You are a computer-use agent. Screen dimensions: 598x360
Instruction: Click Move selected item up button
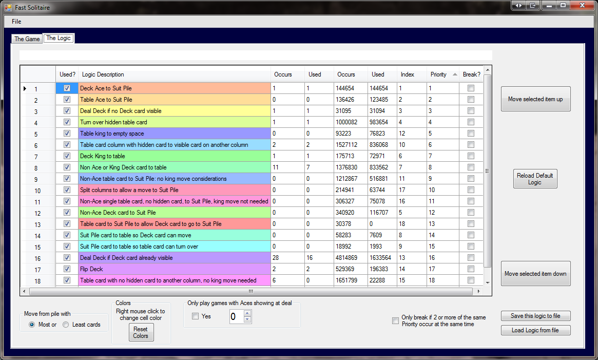tap(535, 99)
